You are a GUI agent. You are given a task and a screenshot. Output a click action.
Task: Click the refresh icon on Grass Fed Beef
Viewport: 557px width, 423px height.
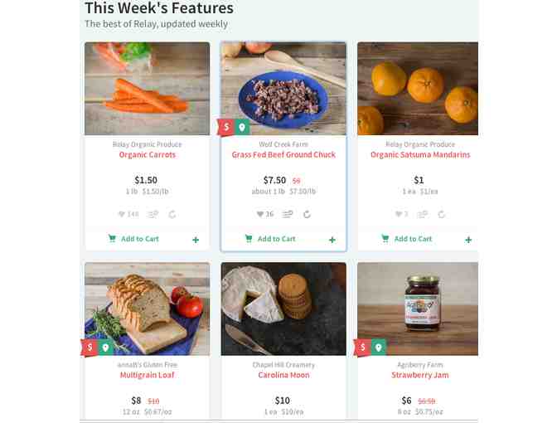coord(307,214)
